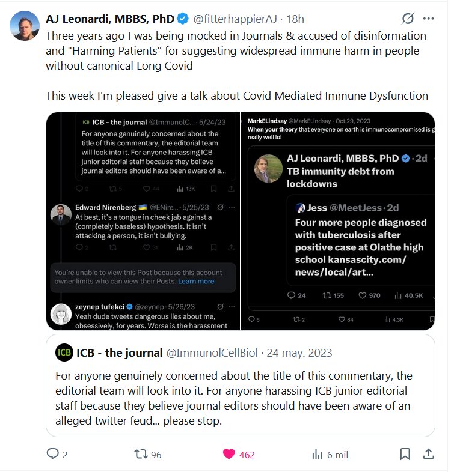The image size is (451, 472).
Task: Click the Grok circle-slash icon
Action: [408, 19]
